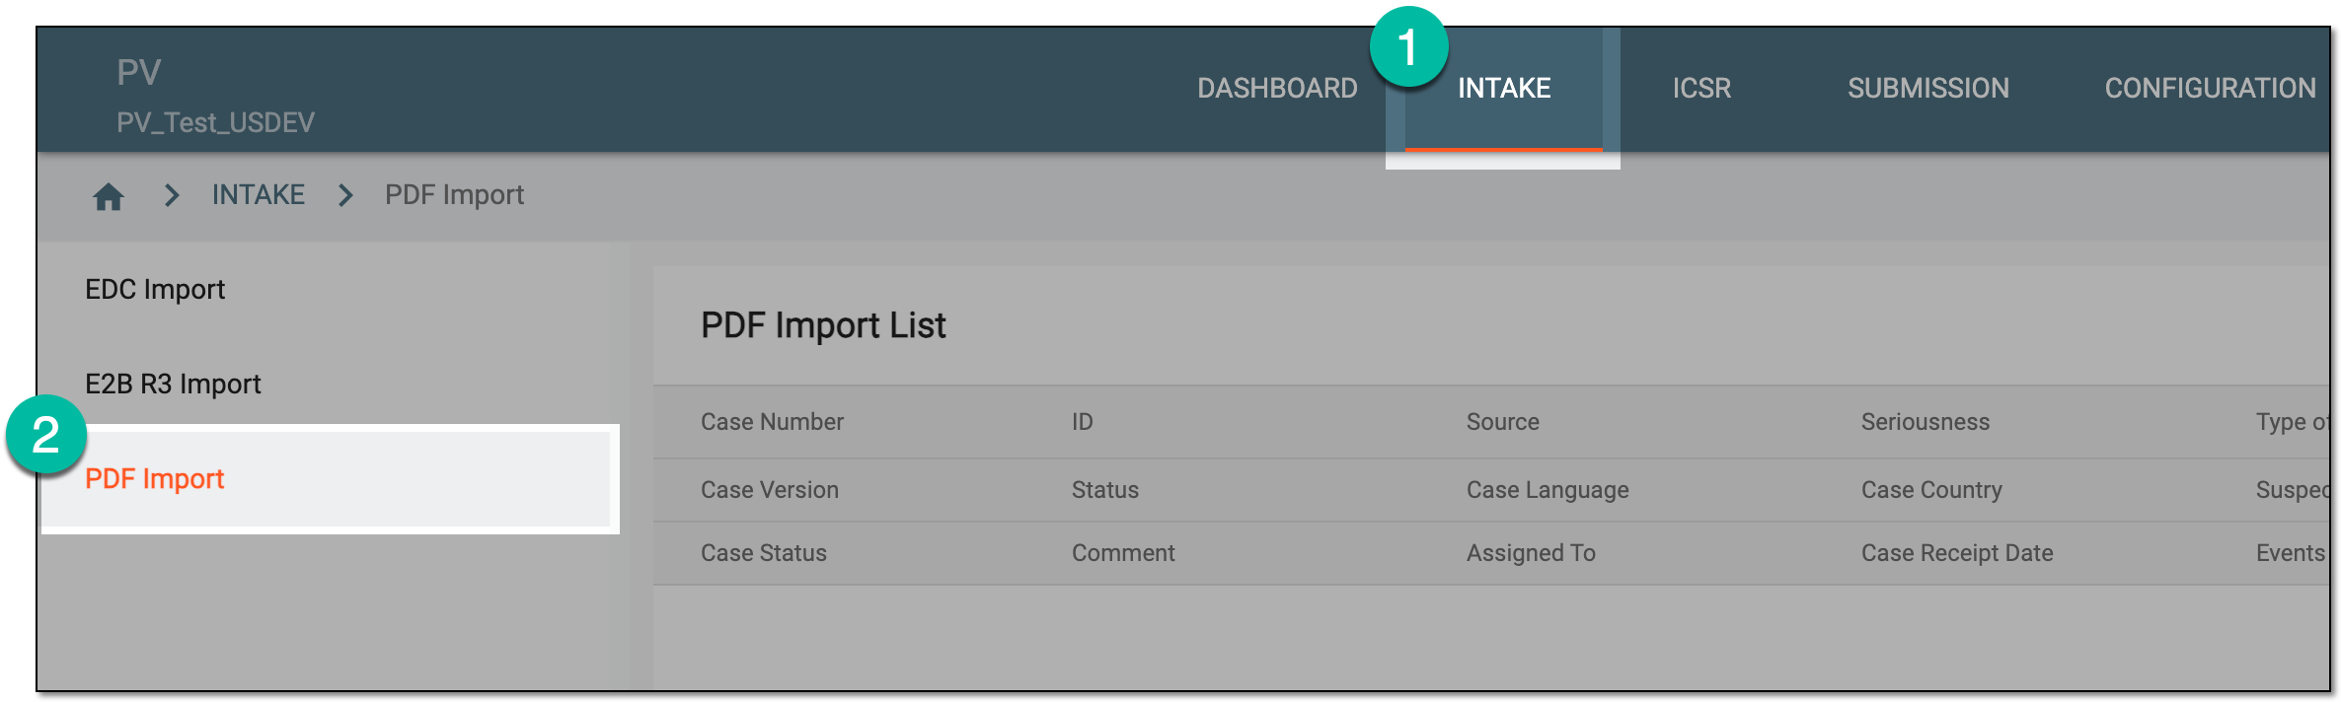Viewport: 2341px width, 702px height.
Task: Open the SUBMISSION tab
Action: point(1927,89)
